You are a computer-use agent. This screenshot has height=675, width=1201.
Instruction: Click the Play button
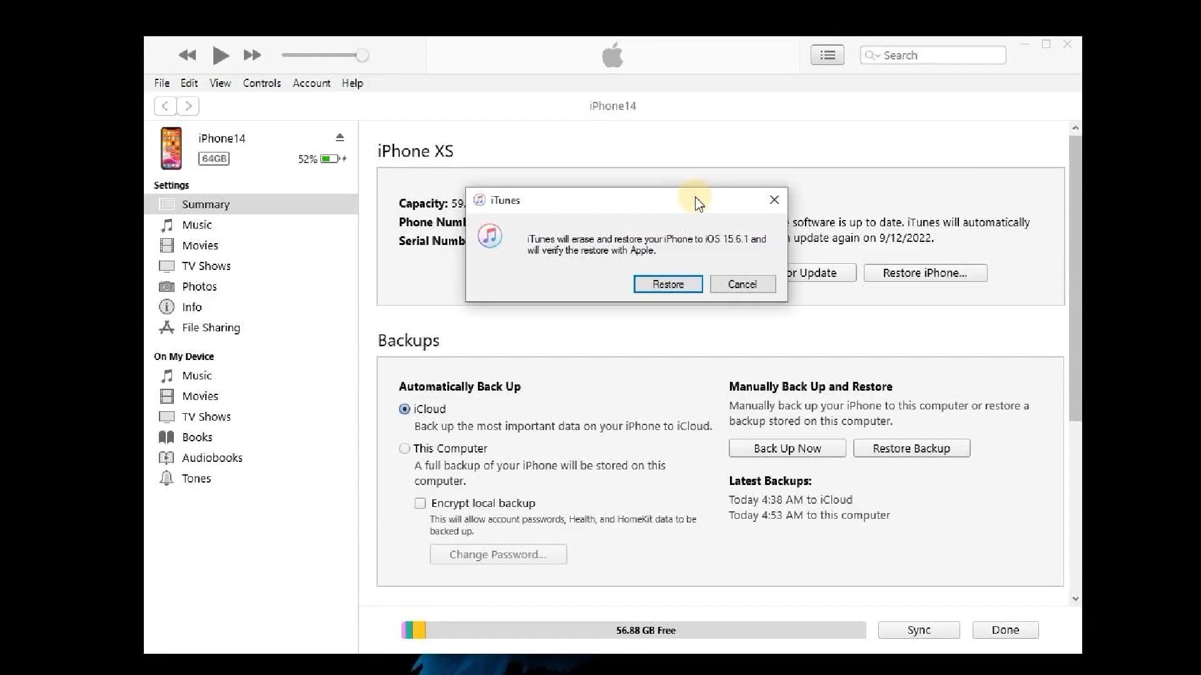(220, 56)
